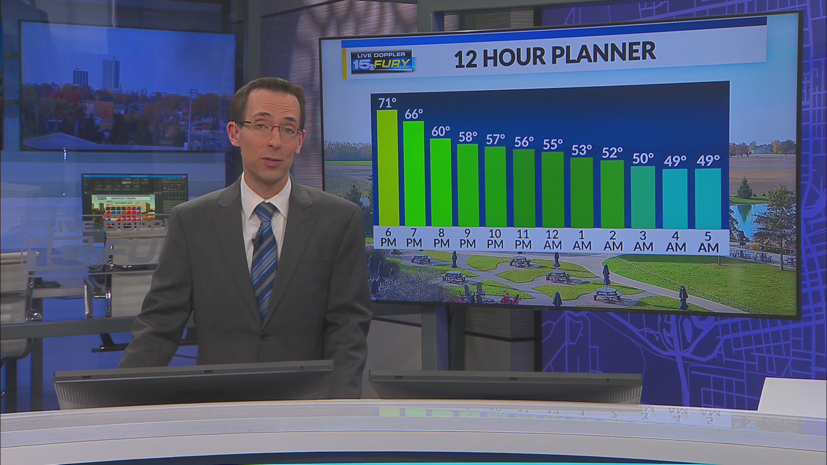827x465 pixels.
Task: Click the 55° temperature label
Action: point(553,144)
